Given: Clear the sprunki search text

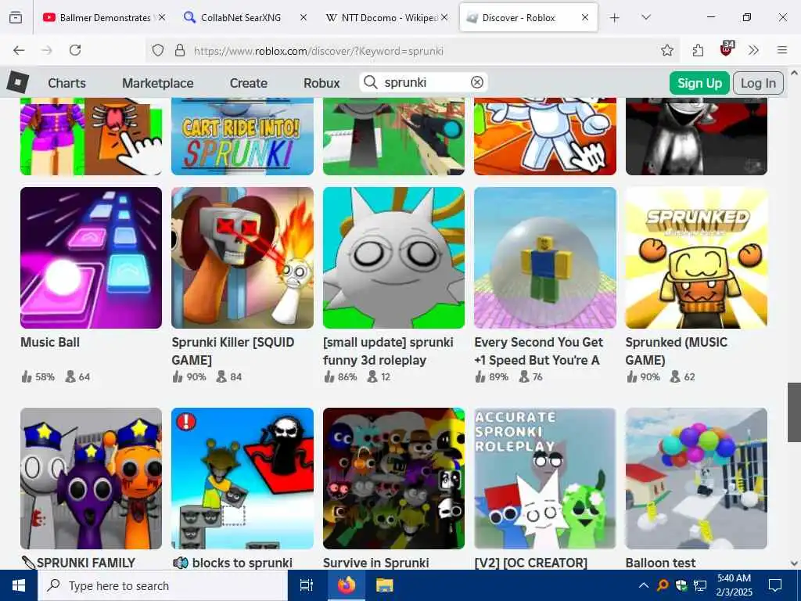Looking at the screenshot, I should (x=477, y=82).
